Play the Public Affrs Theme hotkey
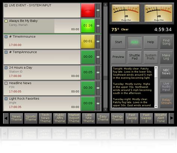Screen dimensions: 177x153 click(x=60, y=118)
